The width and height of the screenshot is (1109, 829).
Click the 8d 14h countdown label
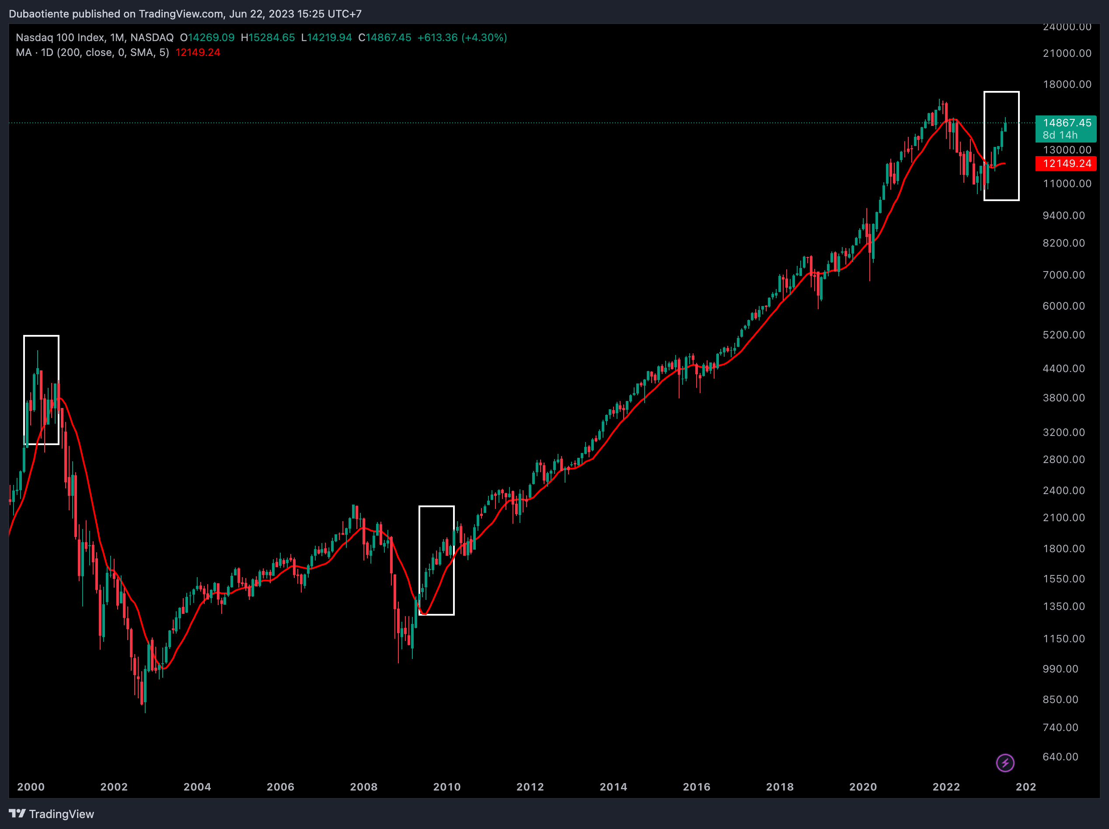[1060, 136]
